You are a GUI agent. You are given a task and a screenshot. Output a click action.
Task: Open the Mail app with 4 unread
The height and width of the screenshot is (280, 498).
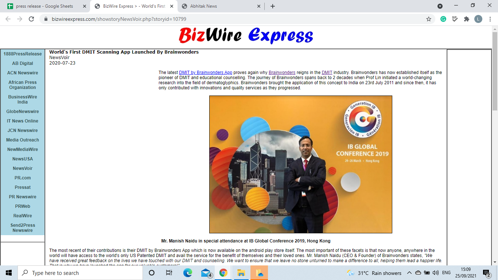coord(206,273)
